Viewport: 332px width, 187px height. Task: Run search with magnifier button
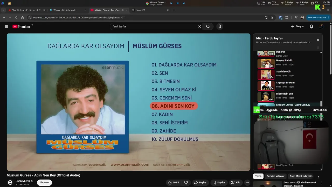pyautogui.click(x=208, y=26)
